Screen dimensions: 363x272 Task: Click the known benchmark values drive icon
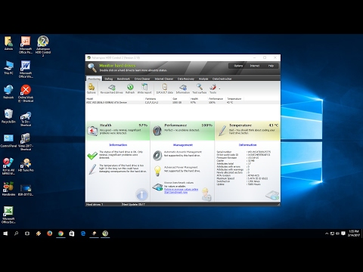point(157,187)
